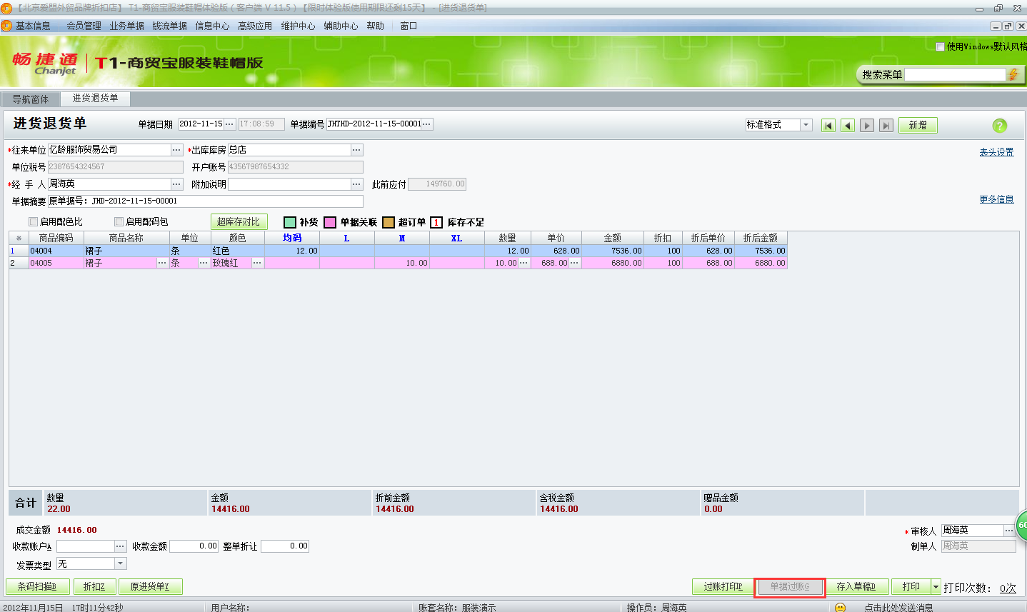
Task: Click the lightning search icon
Action: point(1013,74)
